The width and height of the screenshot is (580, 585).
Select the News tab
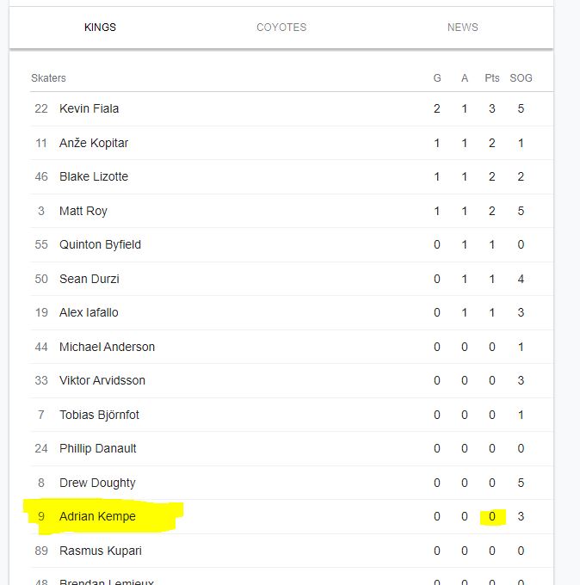pos(462,28)
